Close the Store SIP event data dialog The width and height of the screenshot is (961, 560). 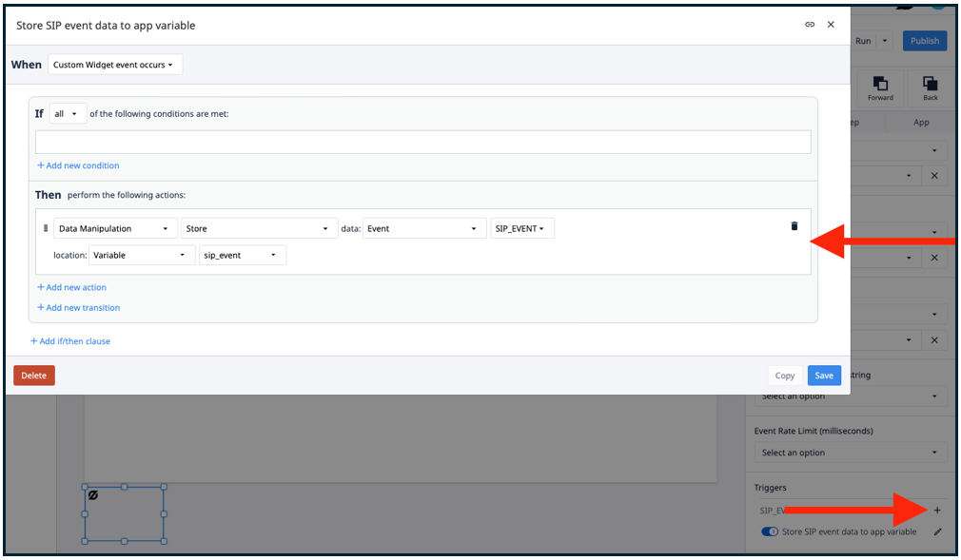[x=831, y=25]
